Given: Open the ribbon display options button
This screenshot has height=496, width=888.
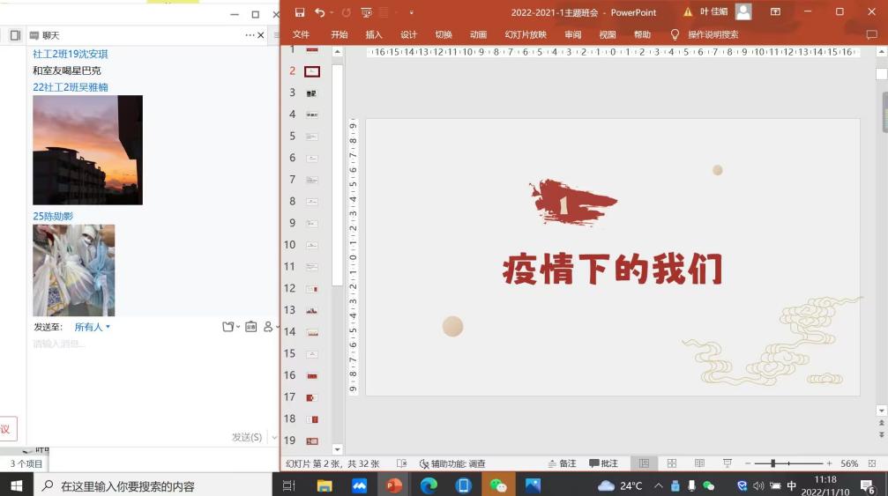Looking at the screenshot, I should 775,12.
